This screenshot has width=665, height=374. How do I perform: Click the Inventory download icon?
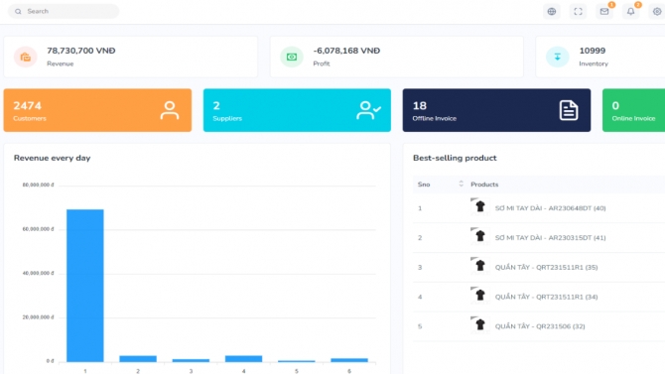point(557,57)
